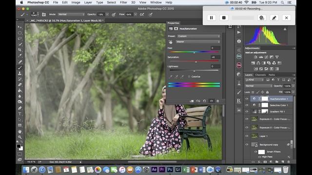Select the Elliptical Marquee tool

click(x=19, y=33)
